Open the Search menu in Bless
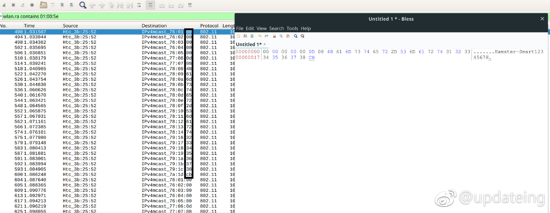 coord(276,28)
